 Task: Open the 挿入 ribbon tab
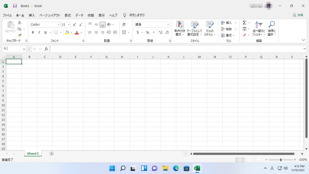[32, 15]
